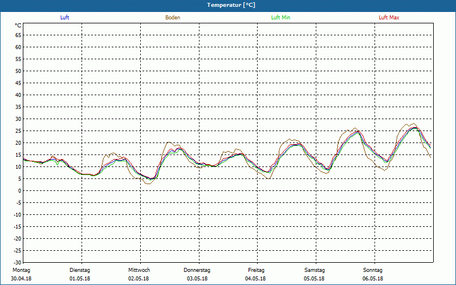Click the red "Luft Max" legend label
The width and height of the screenshot is (456, 285).
(x=389, y=18)
